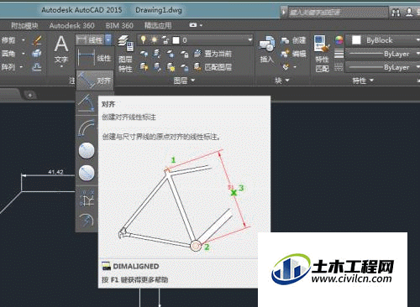The height and width of the screenshot is (307, 420).
Task: Expand the 特性 panel title arrow
Action: [x=372, y=81]
